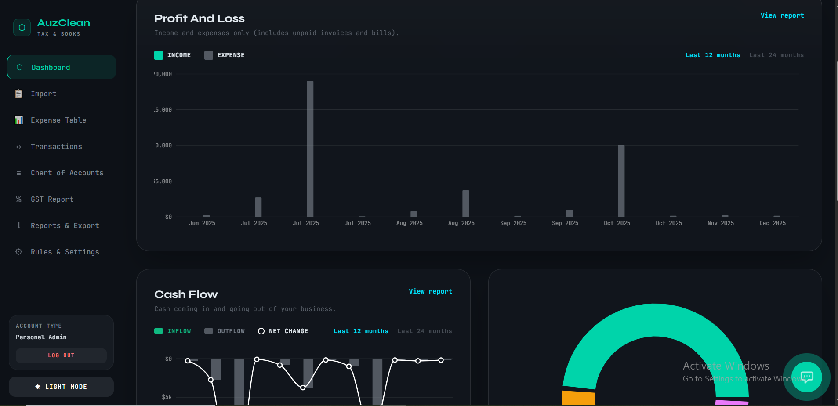
Task: Click the Import clipboard icon
Action: point(18,94)
